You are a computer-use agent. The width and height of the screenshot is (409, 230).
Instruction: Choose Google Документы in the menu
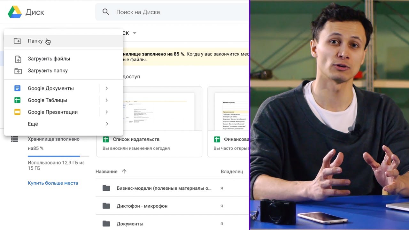[51, 88]
